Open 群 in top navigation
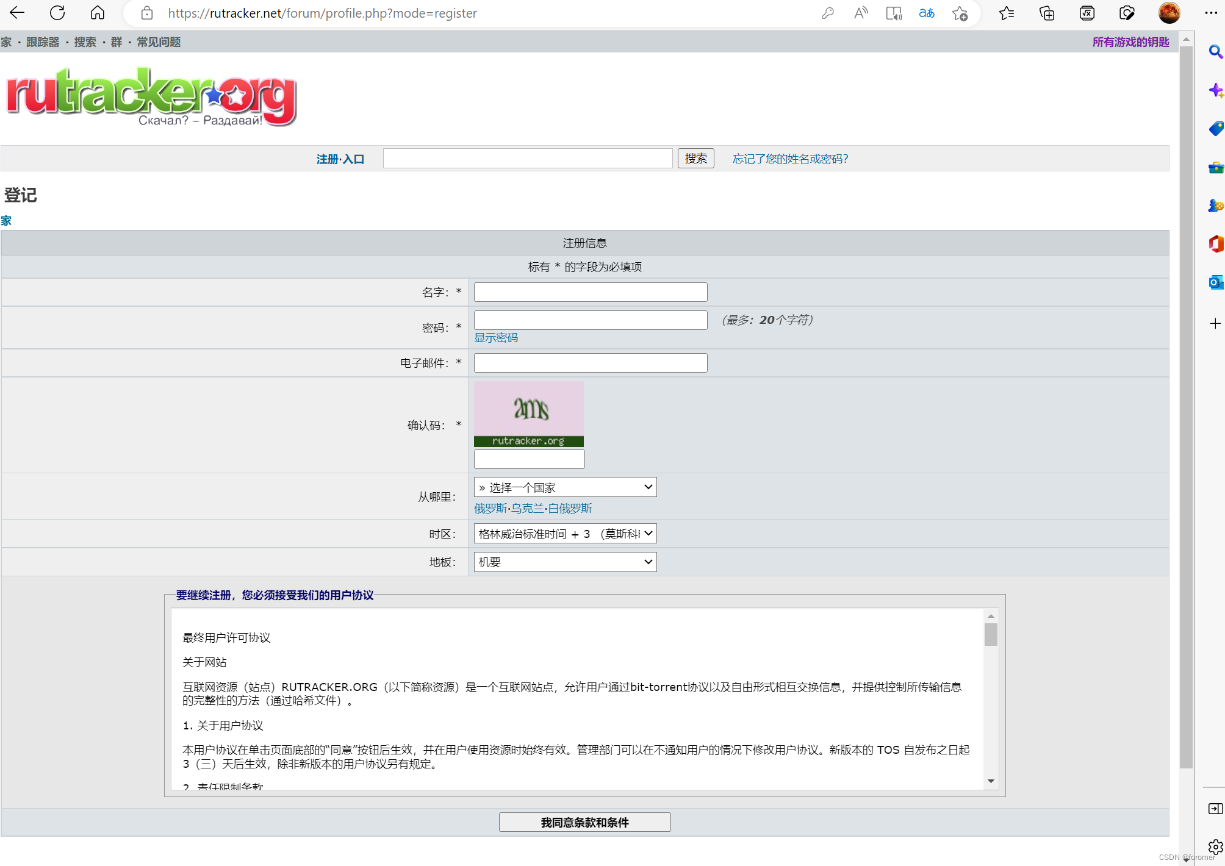Image resolution: width=1225 pixels, height=866 pixels. point(117,42)
